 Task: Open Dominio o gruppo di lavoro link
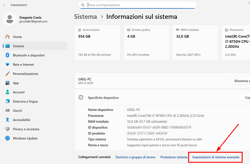click(x=136, y=157)
